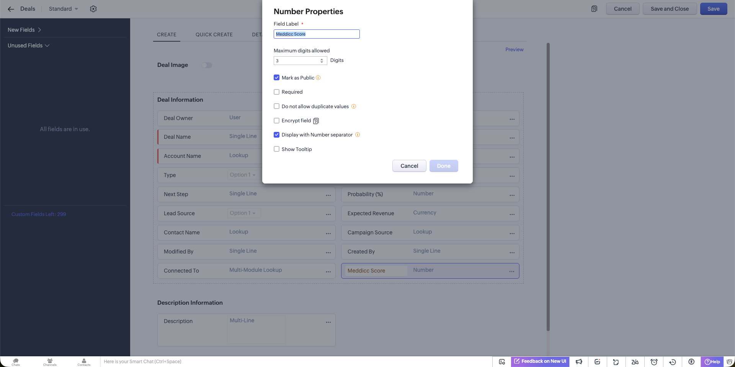Enable the Required checkbox
The width and height of the screenshot is (735, 367).
point(276,92)
